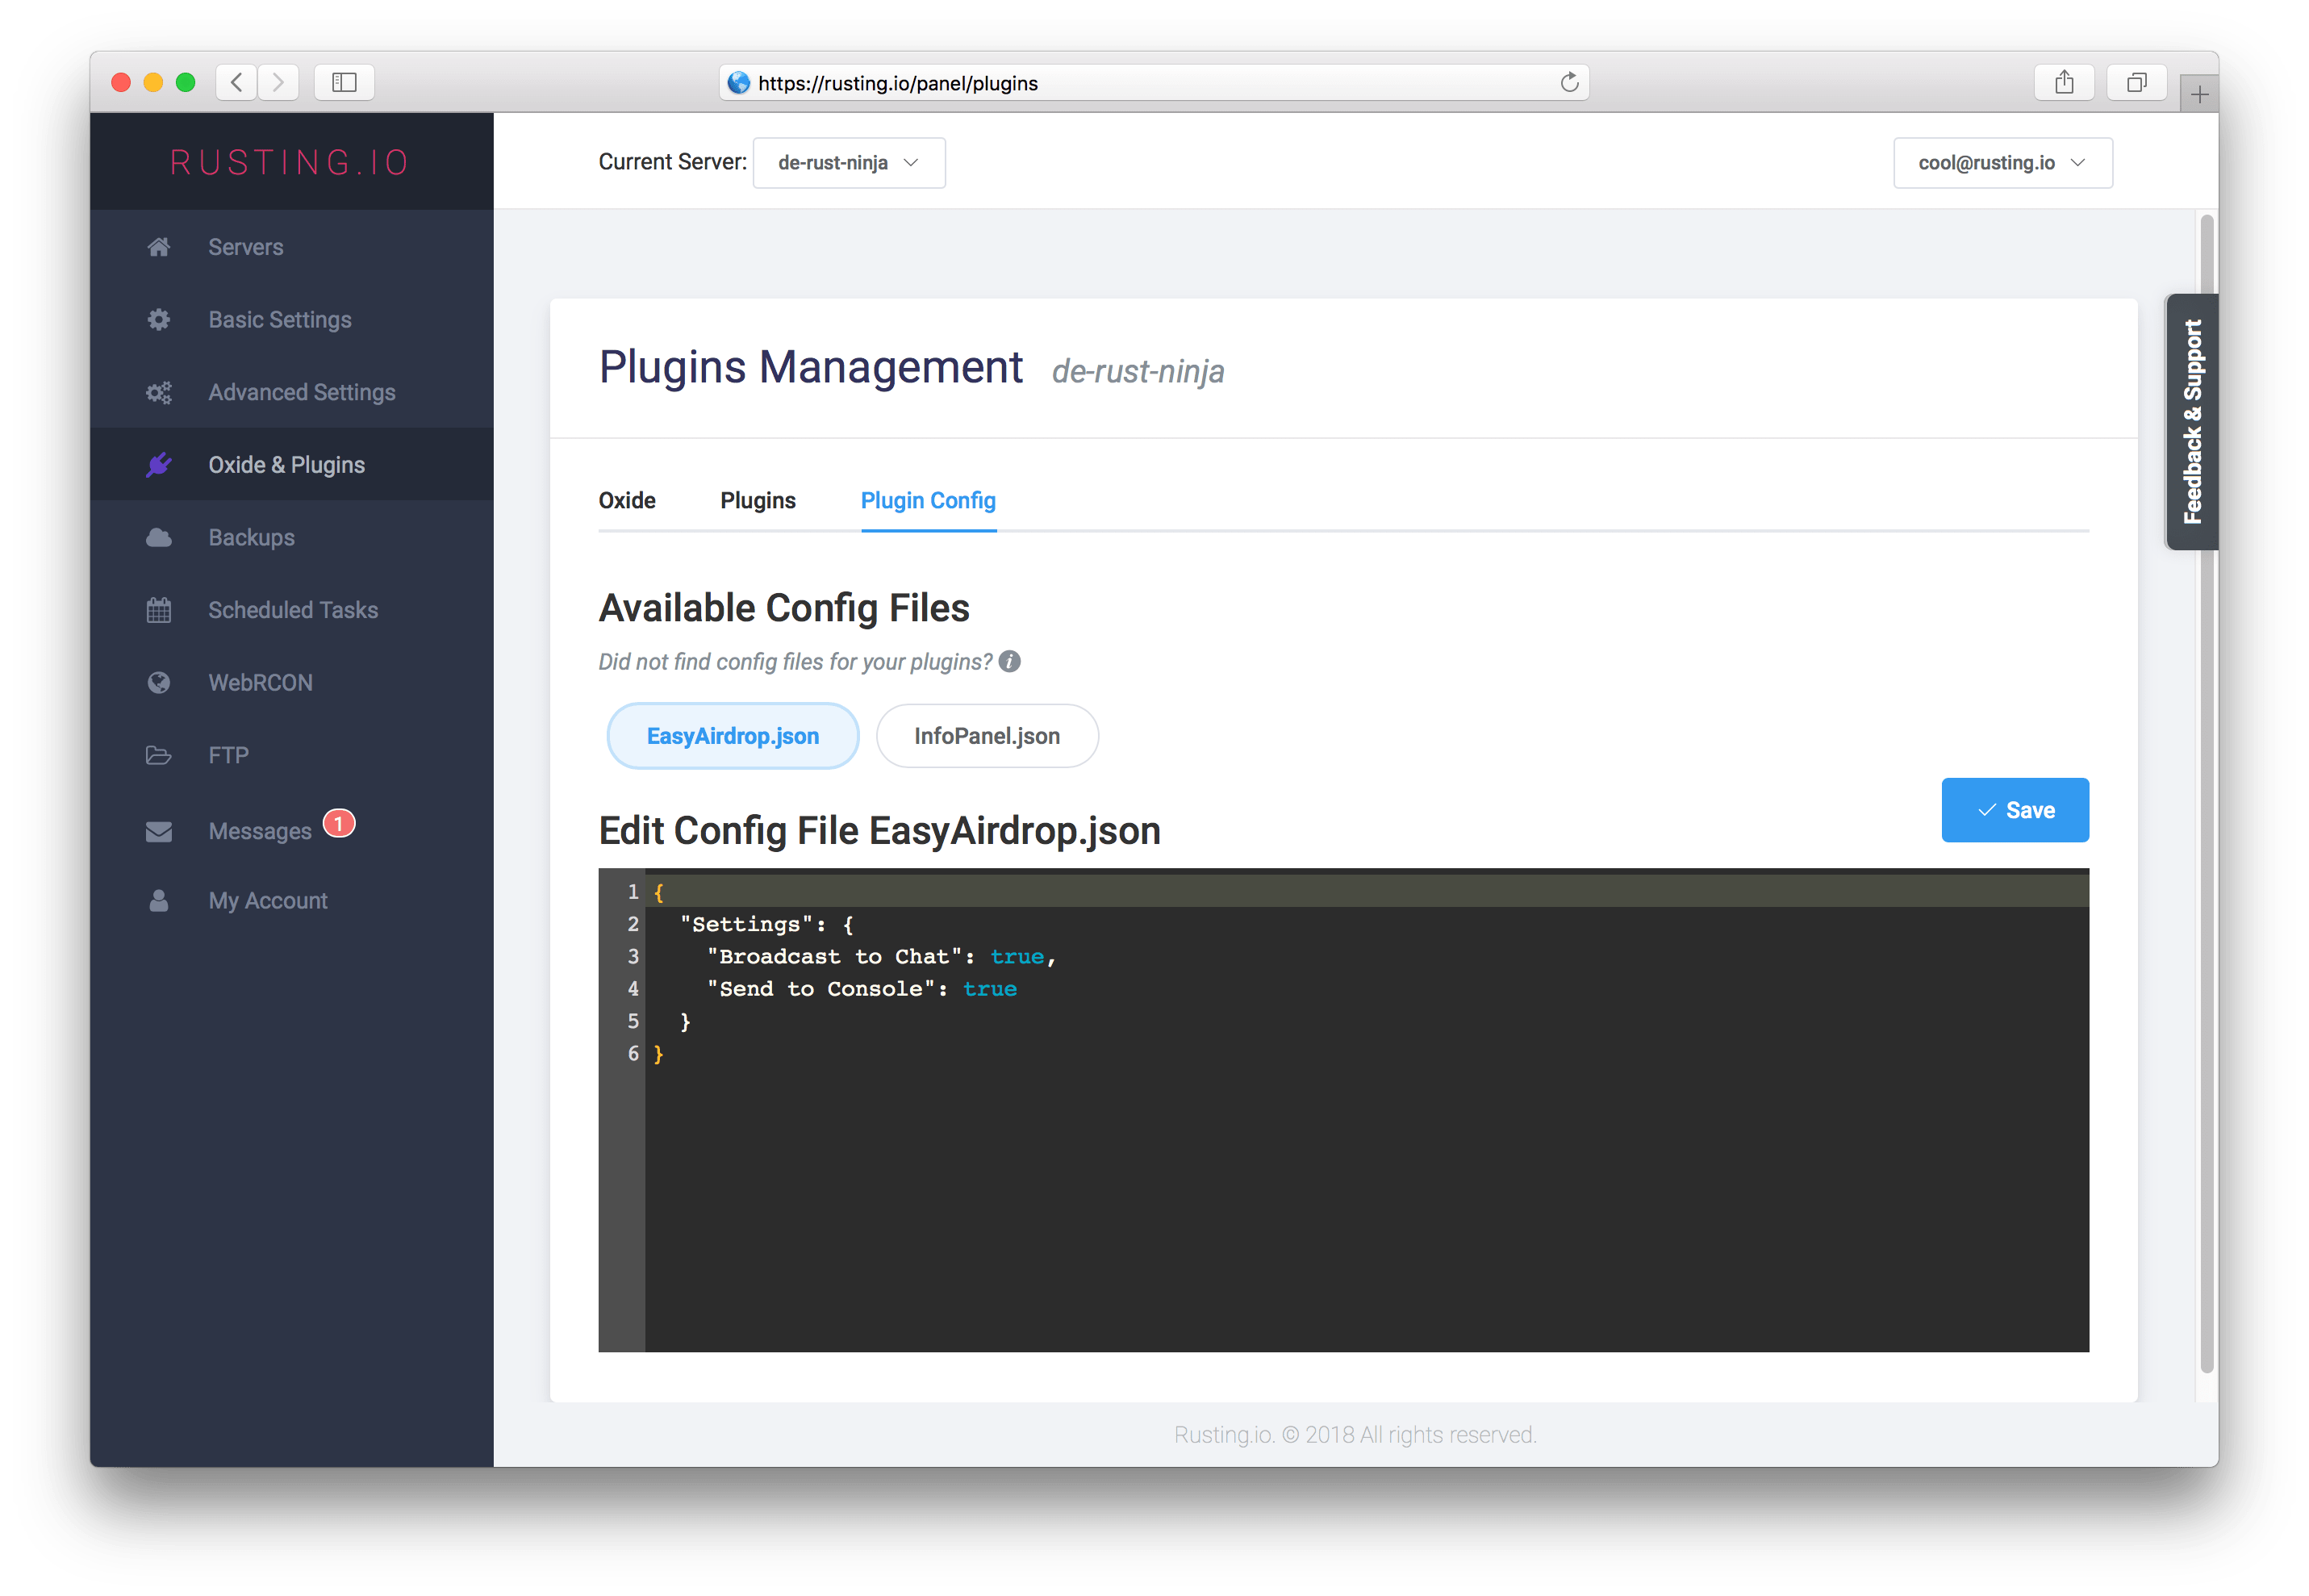Open the My Account page

pyautogui.click(x=292, y=901)
